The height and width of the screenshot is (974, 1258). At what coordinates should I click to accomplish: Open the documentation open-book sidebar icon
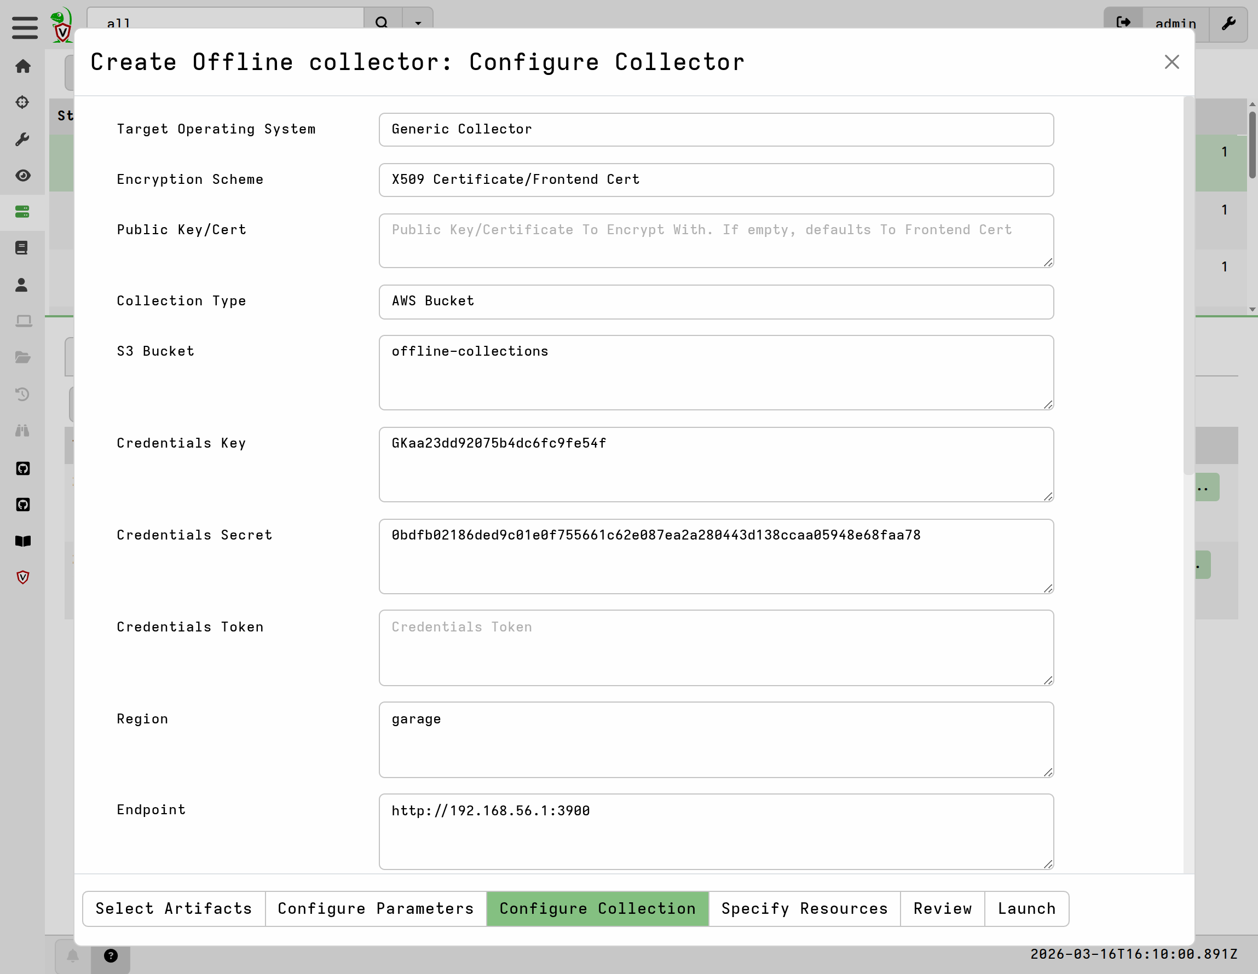tap(22, 541)
